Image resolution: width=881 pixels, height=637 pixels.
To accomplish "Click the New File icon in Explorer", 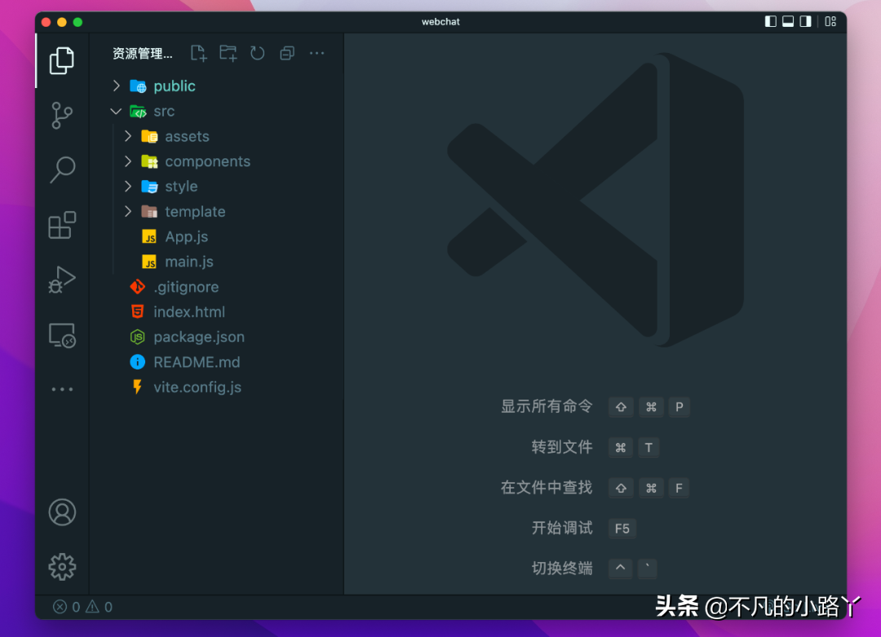I will pos(198,53).
